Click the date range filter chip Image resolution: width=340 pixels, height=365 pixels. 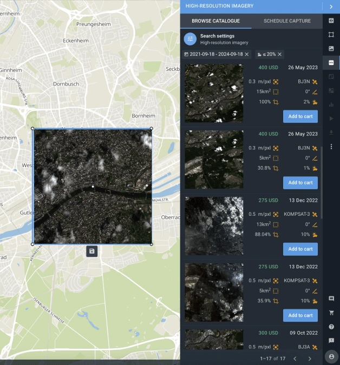pyautogui.click(x=217, y=54)
